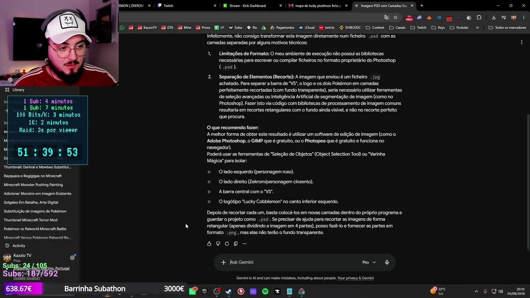This screenshot has width=530, height=298.
Task: Open the Kazzio TV account profile
Action: point(22,258)
